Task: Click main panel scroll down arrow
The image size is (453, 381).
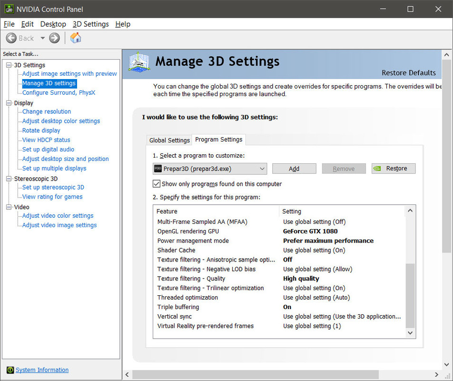Action: pos(447,364)
